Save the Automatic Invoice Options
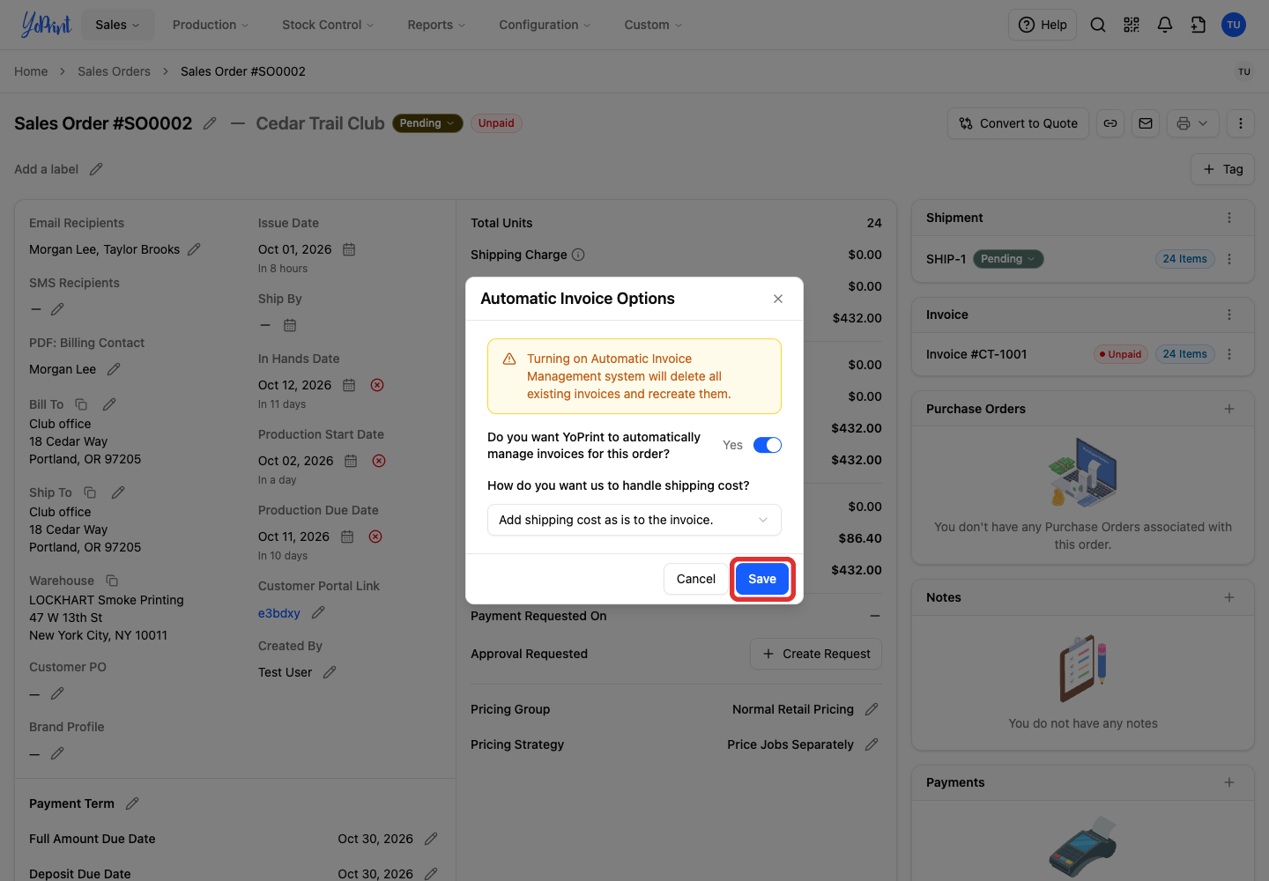 (762, 579)
